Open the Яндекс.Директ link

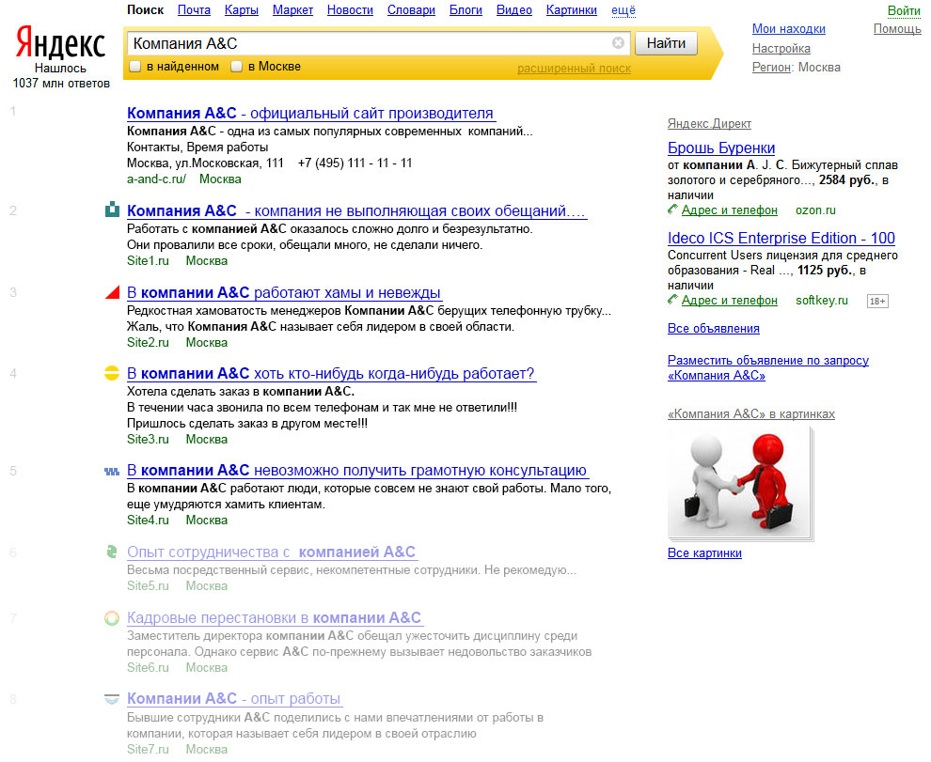pyautogui.click(x=709, y=123)
